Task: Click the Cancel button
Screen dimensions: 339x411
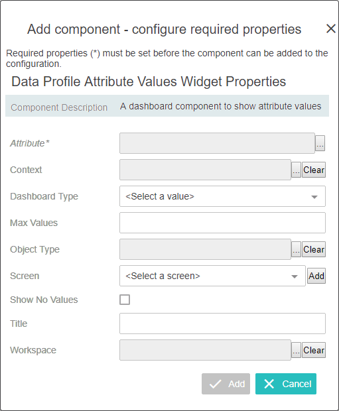Action: point(286,384)
